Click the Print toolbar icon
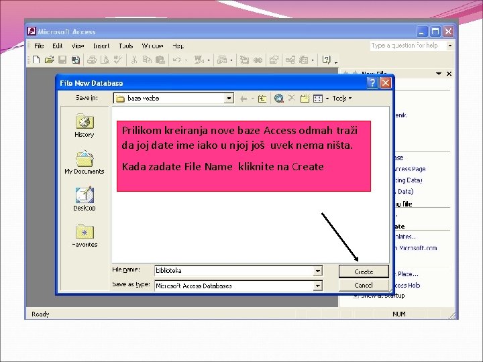 [91, 60]
